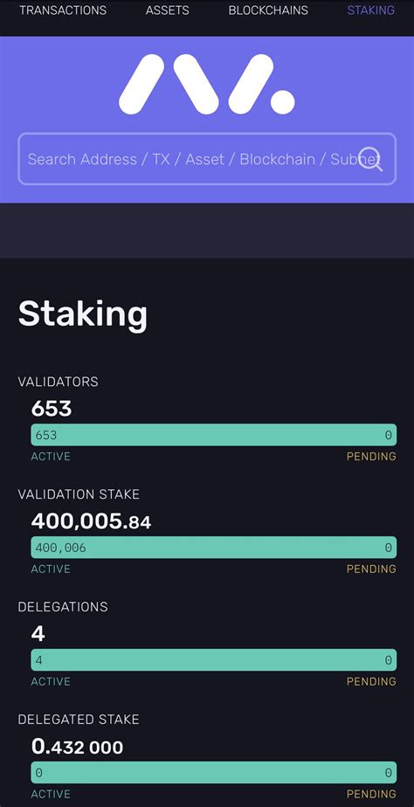Click the Delegations progress bar showing 4
414x807 pixels.
(x=214, y=659)
